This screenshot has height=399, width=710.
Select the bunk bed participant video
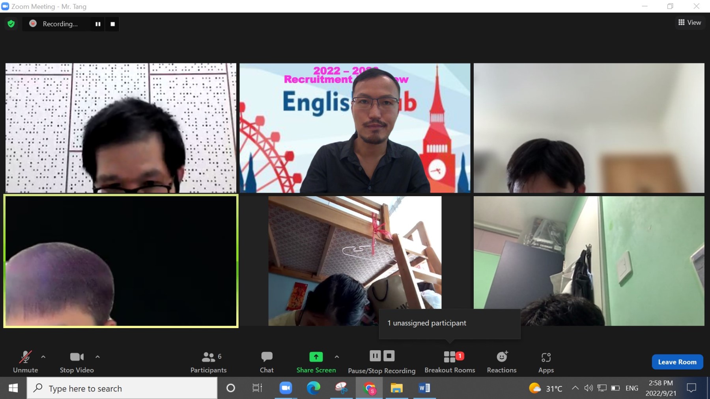point(355,261)
